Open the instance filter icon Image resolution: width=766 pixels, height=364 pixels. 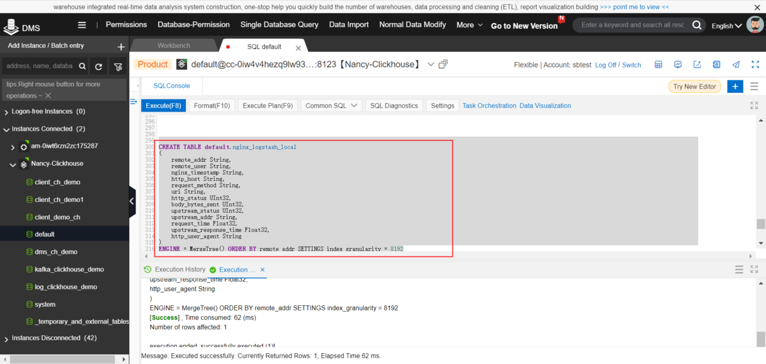117,66
